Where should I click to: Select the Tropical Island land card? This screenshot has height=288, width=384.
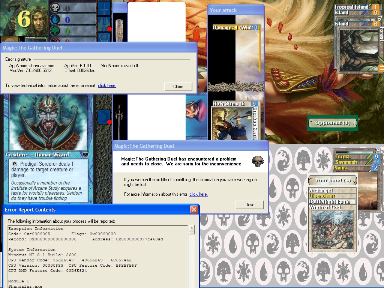(x=351, y=7)
